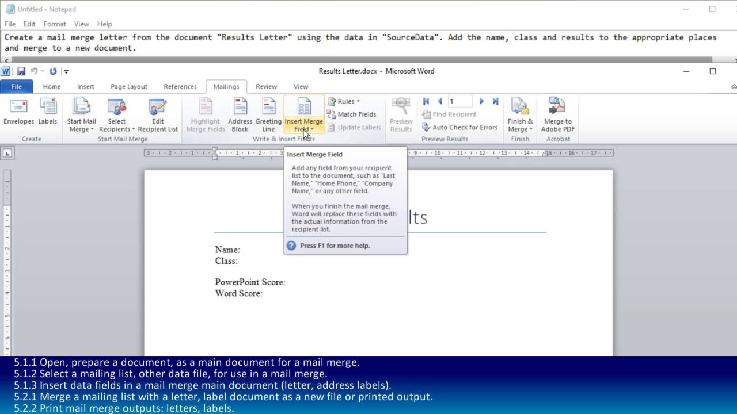Open the Start Mail Merge menu

click(x=81, y=115)
